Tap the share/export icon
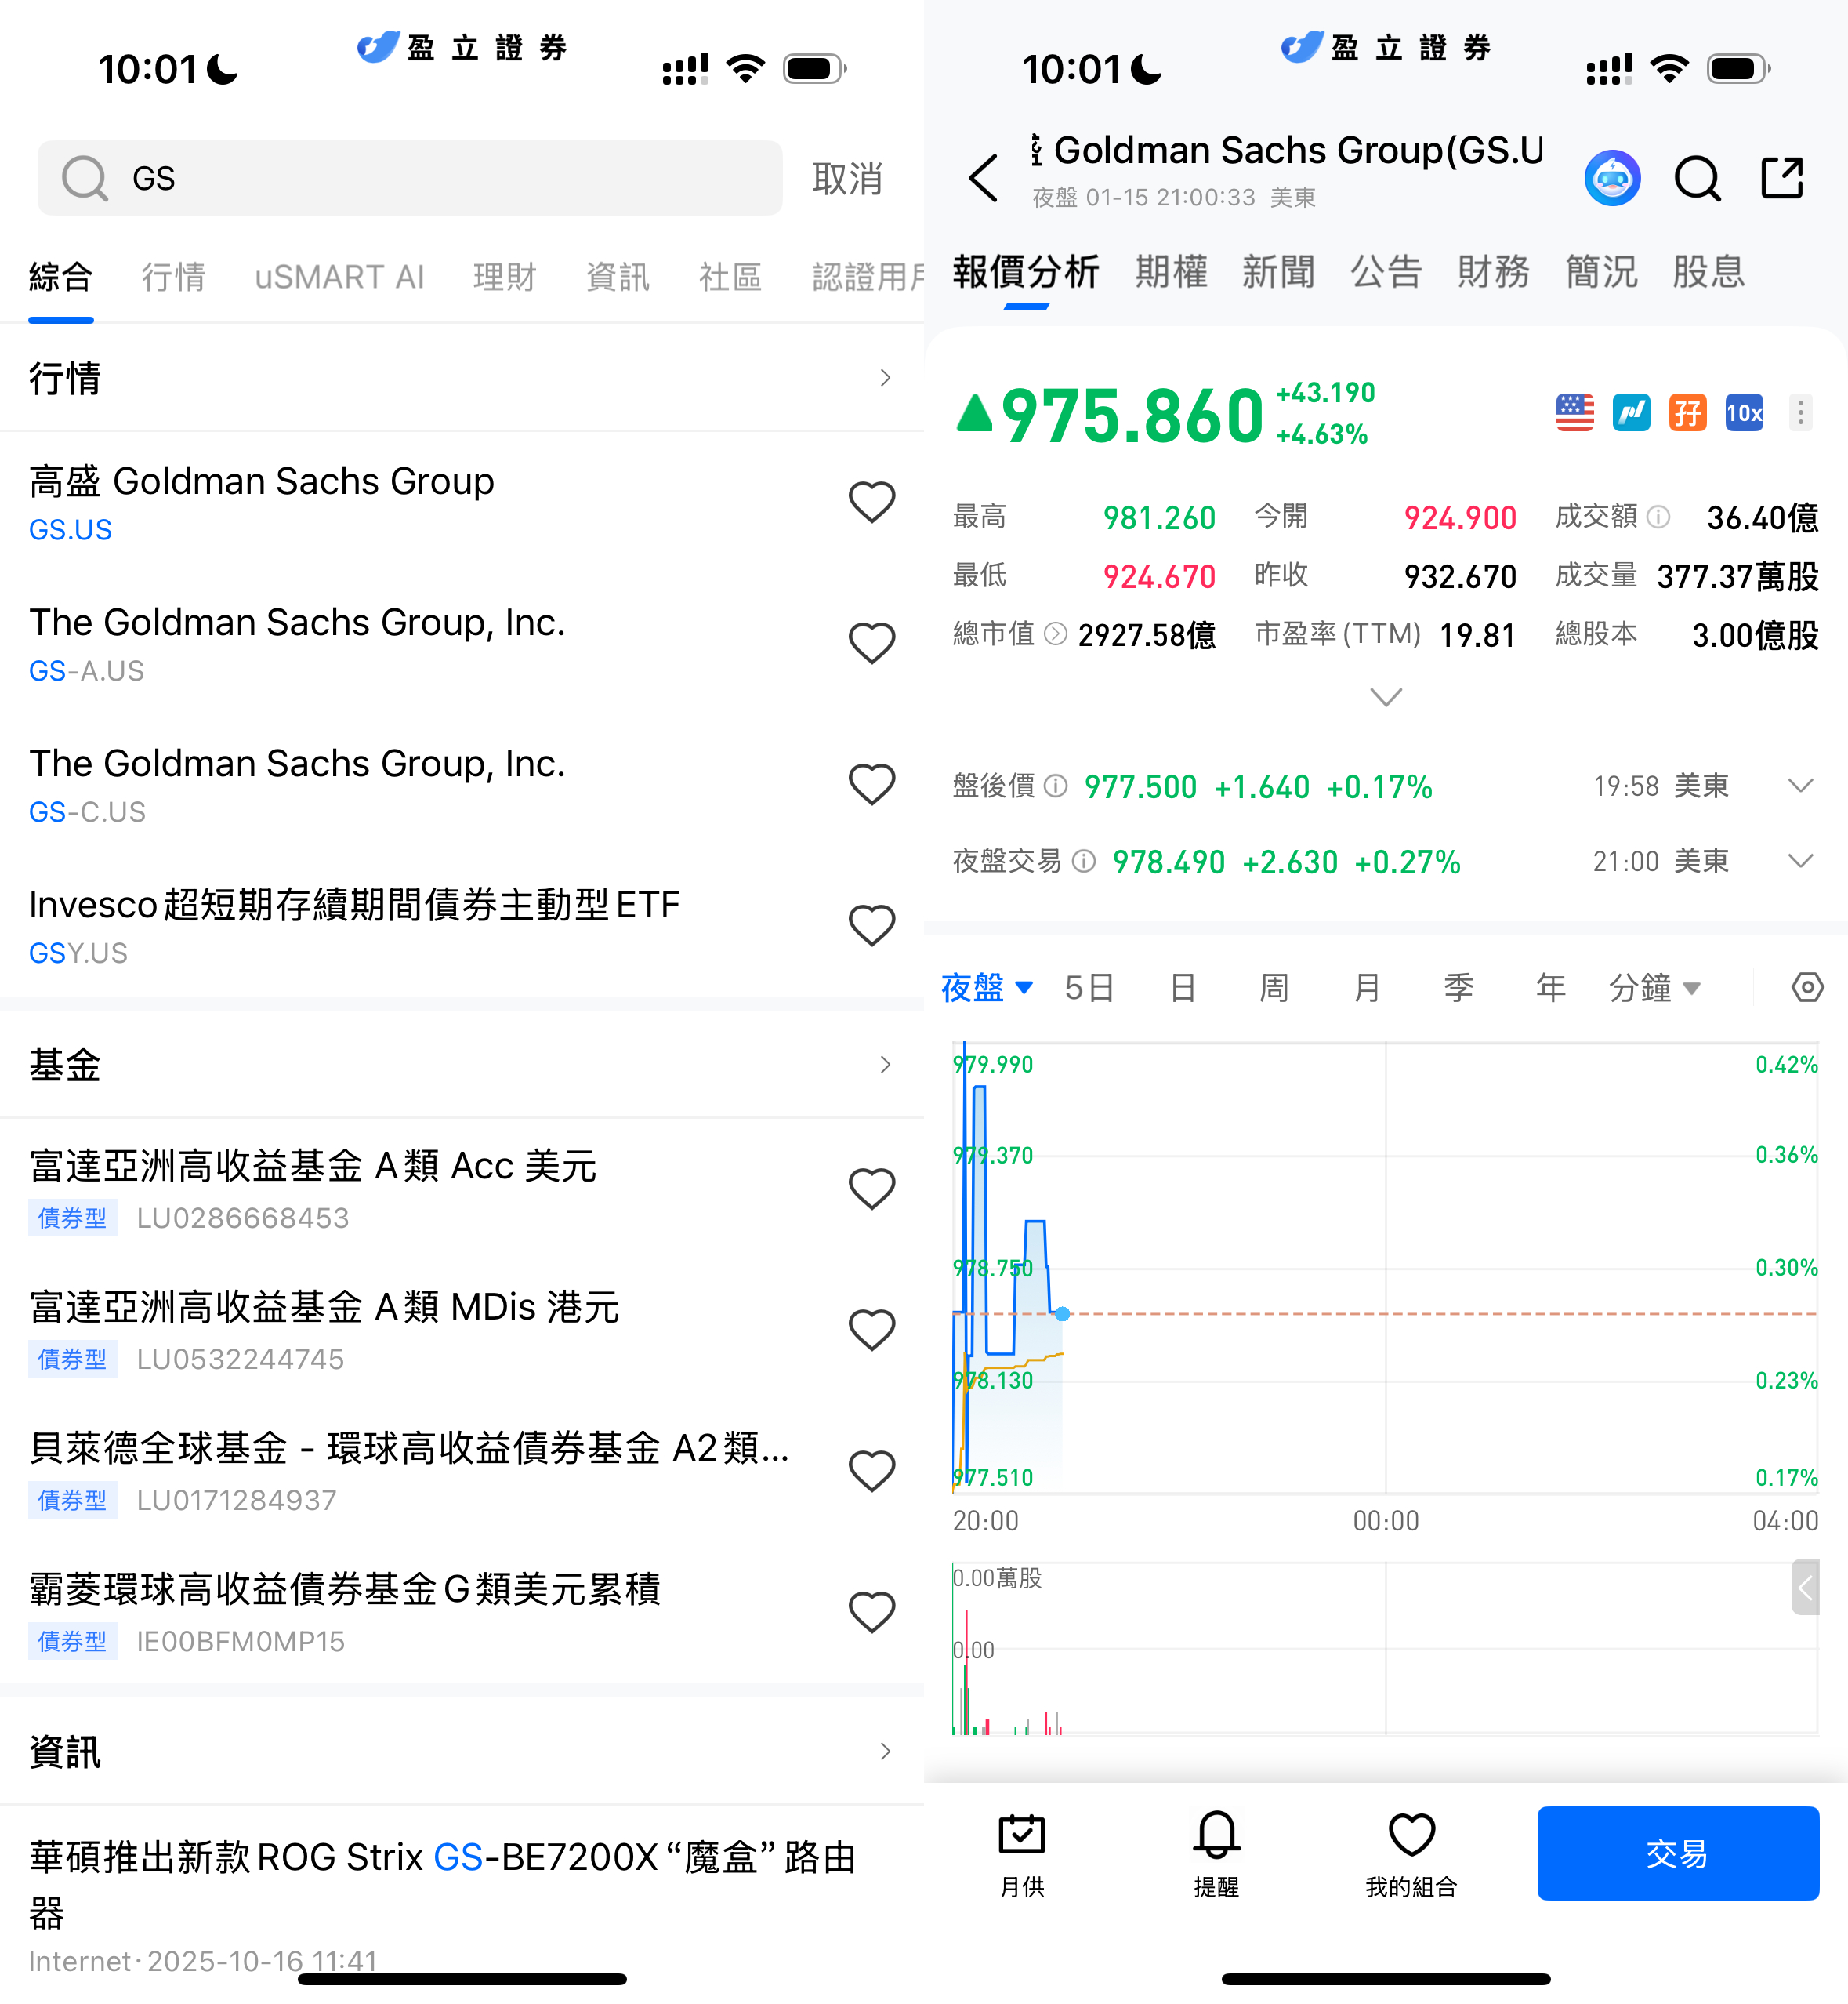Viewport: 1848px width, 2004px height. pyautogui.click(x=1781, y=178)
